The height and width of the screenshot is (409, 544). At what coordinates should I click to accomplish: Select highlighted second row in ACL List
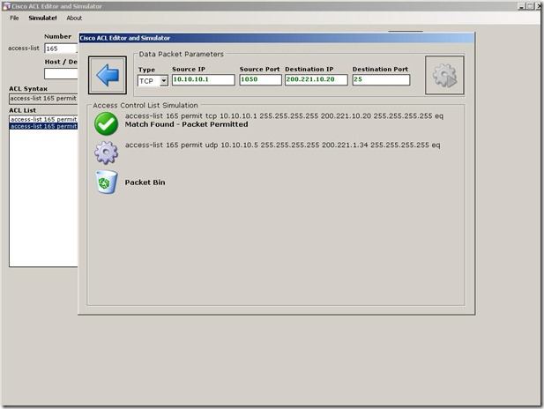coord(44,126)
